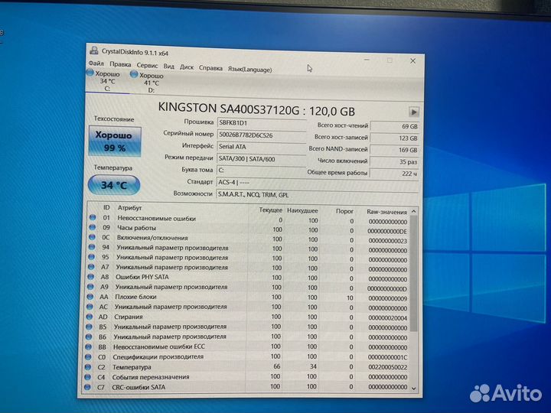This screenshot has height=413, width=551.
Task: Click the Буква тома field C:
Action: (x=262, y=171)
